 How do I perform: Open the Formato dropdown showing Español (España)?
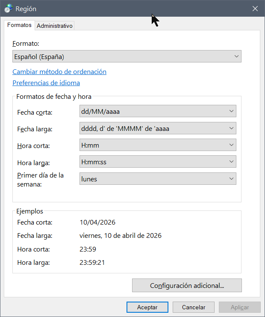coord(127,56)
